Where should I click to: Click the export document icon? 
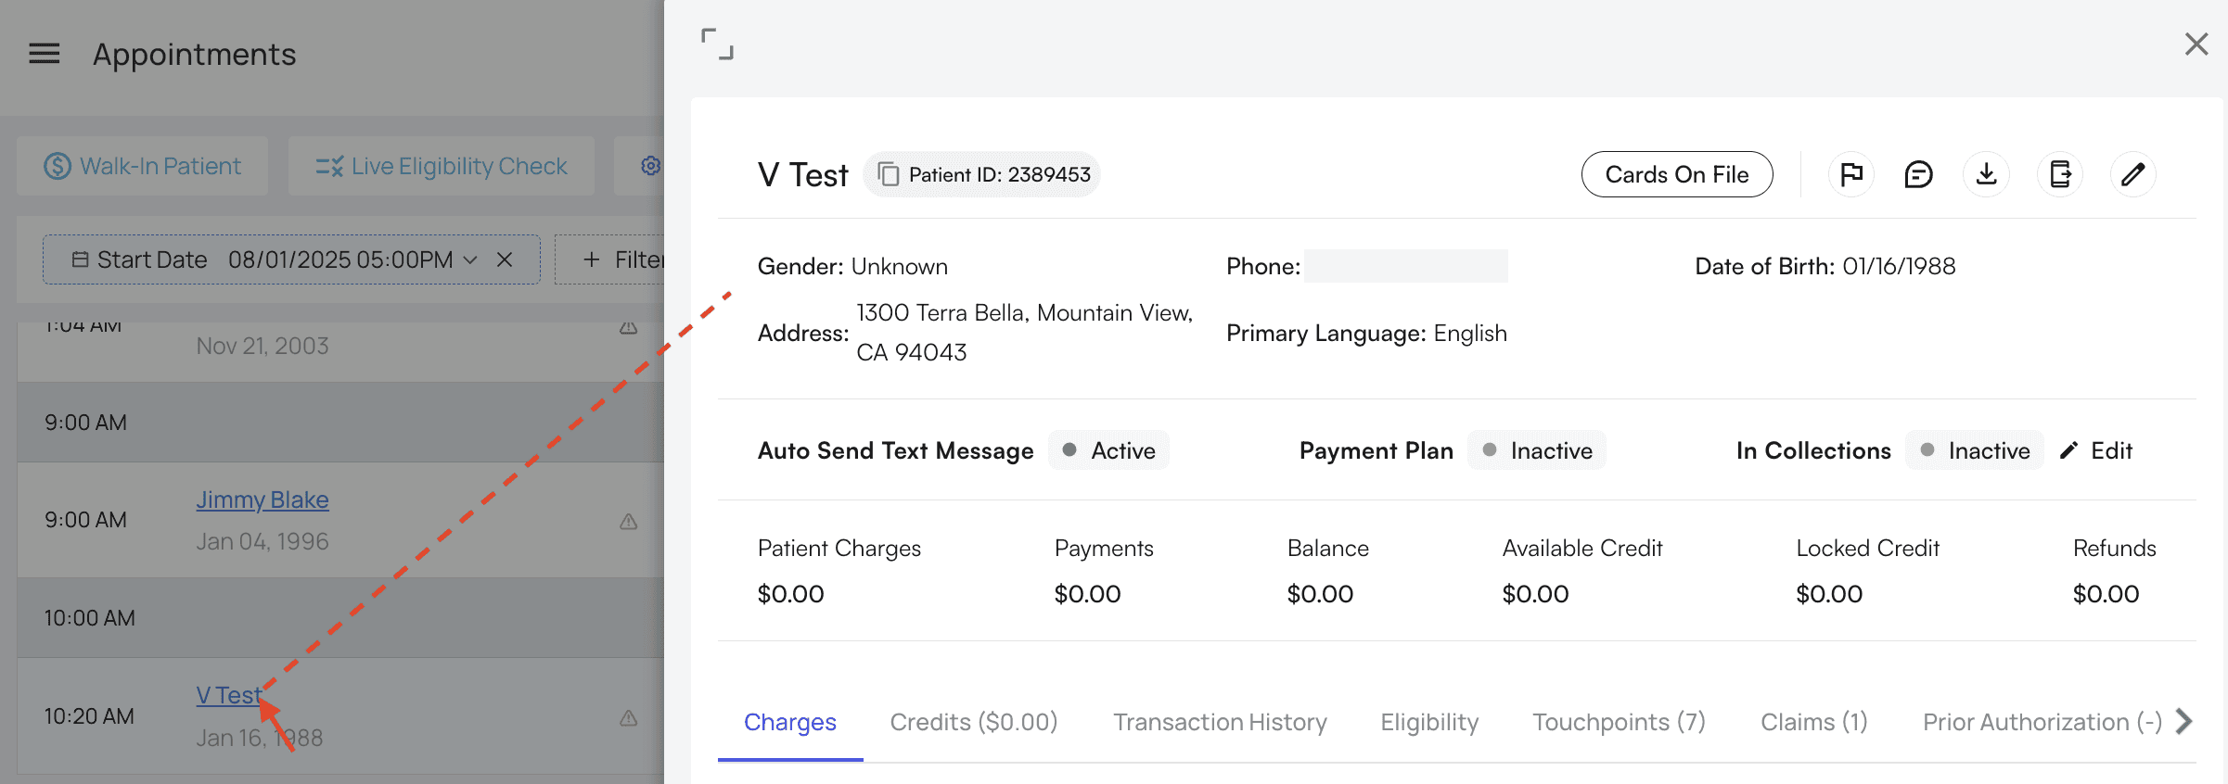point(2060,174)
